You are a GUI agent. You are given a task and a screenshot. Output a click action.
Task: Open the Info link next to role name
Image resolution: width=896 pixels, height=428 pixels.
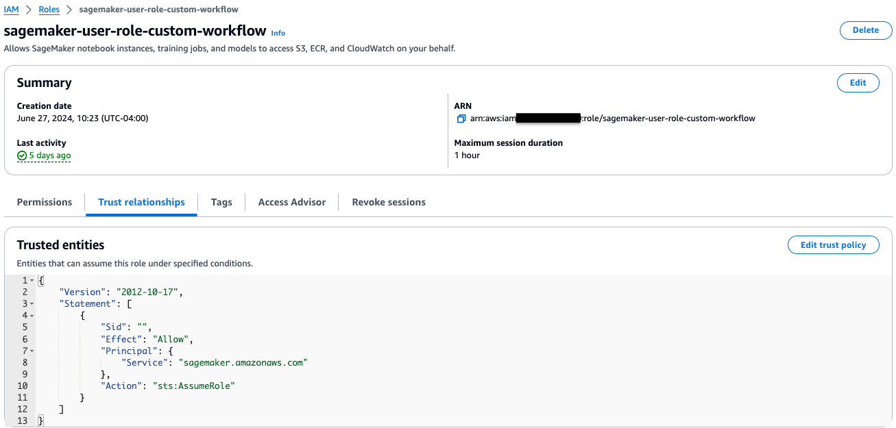click(278, 32)
